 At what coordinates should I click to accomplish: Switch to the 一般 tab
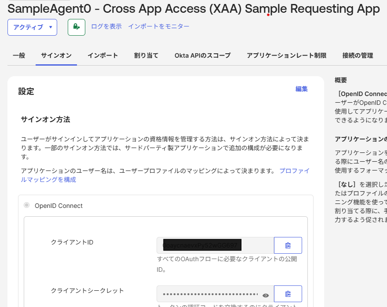click(x=19, y=55)
